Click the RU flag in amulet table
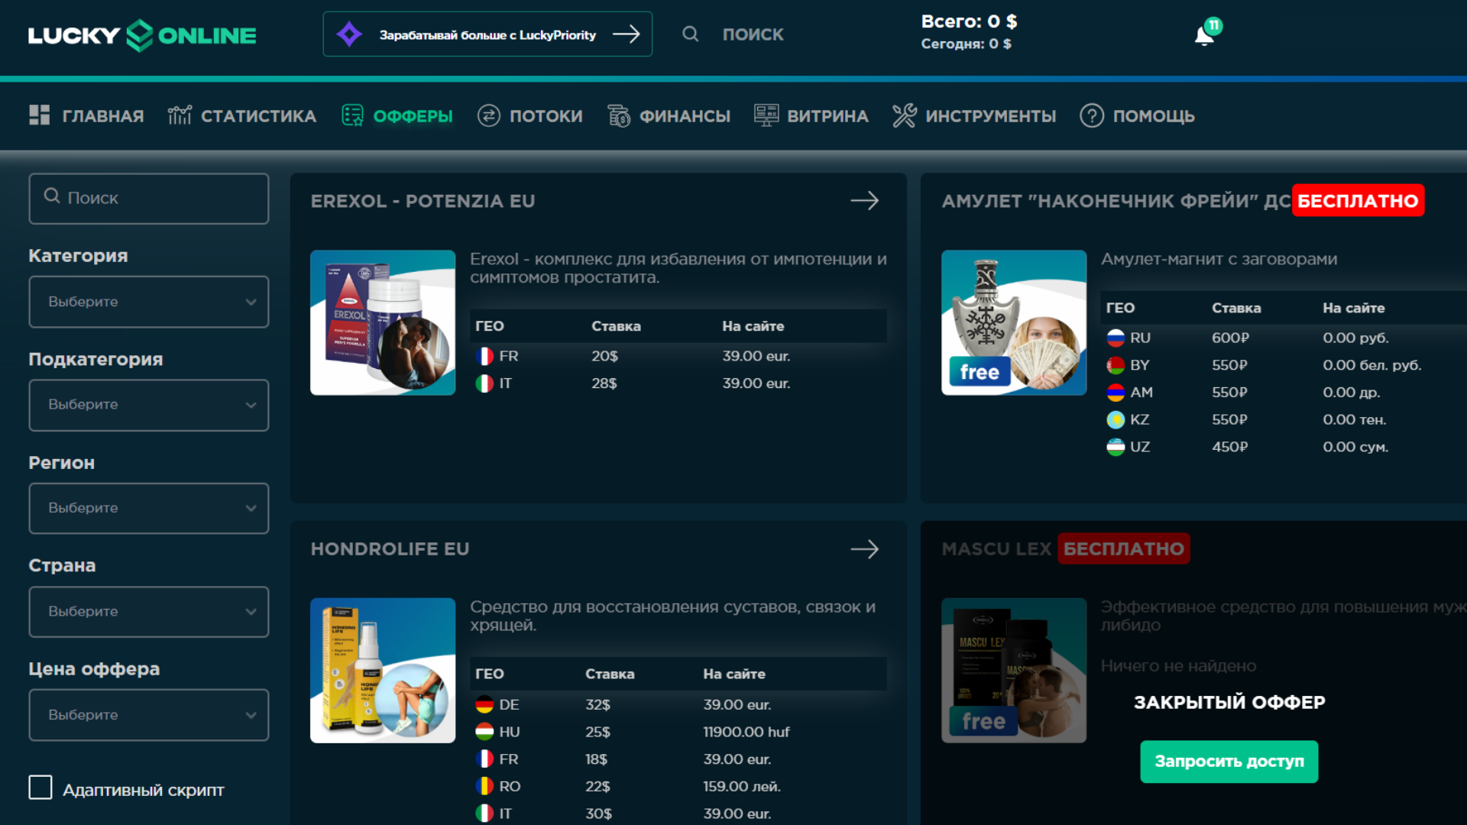 [x=1116, y=338]
